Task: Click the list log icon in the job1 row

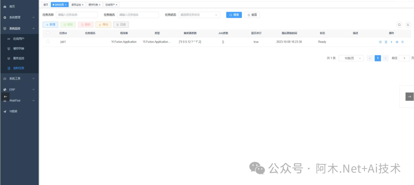Action: click(x=402, y=42)
